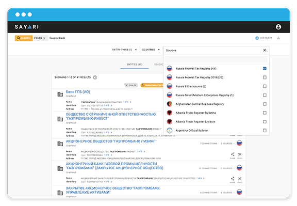Click the company icon beside ГАЗПРОМБАНК ЛИЗИНГ
The image size is (297, 206).
(60, 144)
